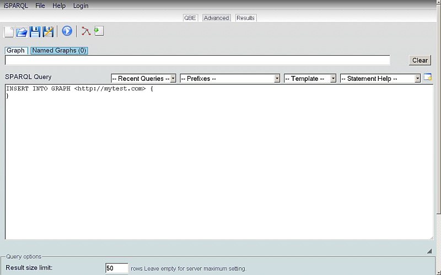Click the "INSERT INTO GRAPH" query line
This screenshot has height=275, width=441.
click(79, 89)
